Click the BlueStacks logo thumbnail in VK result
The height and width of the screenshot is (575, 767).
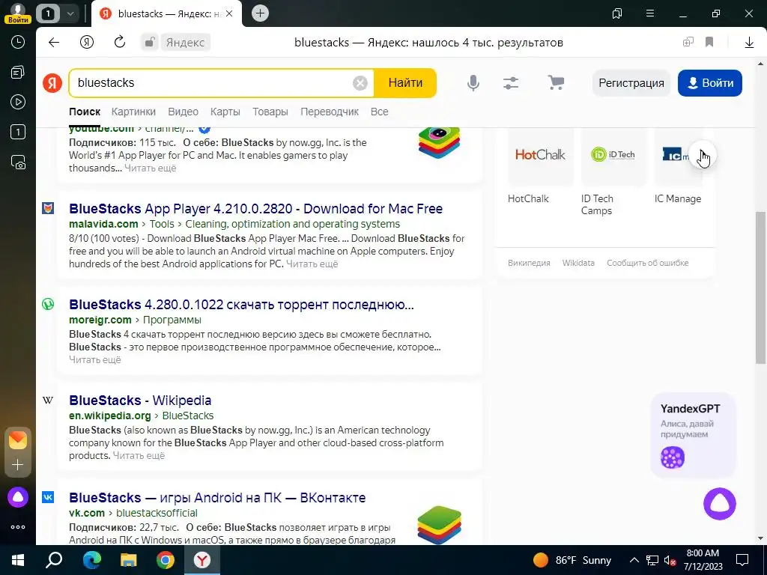coord(439,525)
